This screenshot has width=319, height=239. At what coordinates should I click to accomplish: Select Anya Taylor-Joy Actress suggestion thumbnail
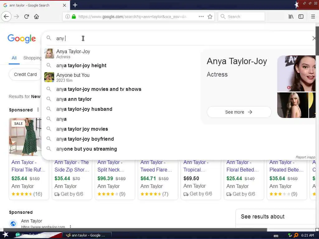(x=49, y=54)
